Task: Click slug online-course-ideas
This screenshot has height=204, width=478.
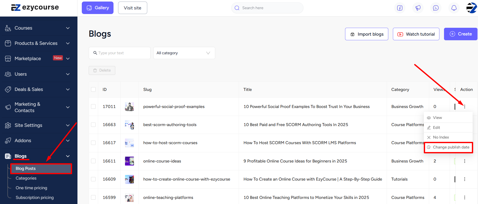Action: click(162, 161)
